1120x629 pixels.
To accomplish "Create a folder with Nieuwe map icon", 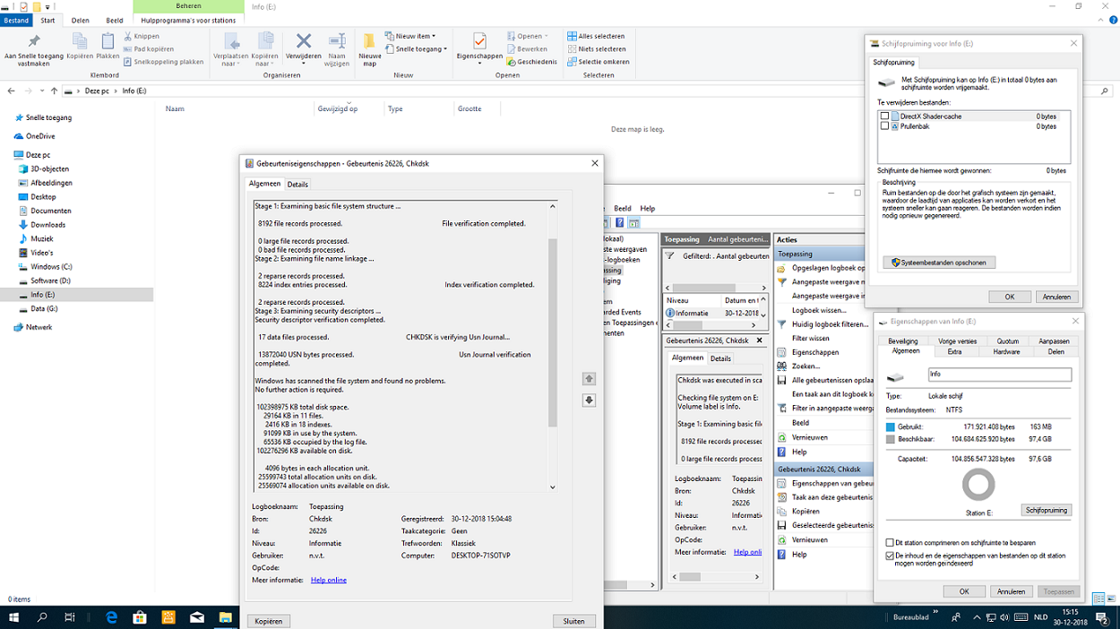I will point(369,41).
